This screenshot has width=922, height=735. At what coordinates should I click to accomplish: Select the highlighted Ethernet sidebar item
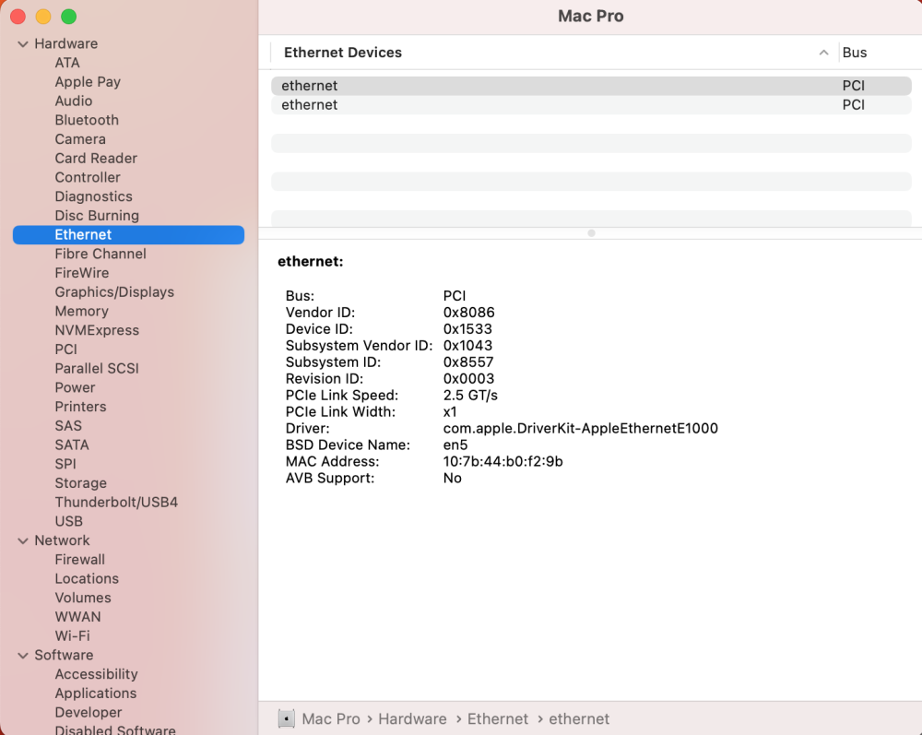coord(128,234)
